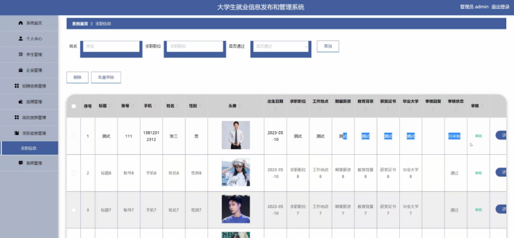Viewport: 514px width, 238px height.
Task: Sort by the 审核回复 column arrows
Action: pos(433,109)
